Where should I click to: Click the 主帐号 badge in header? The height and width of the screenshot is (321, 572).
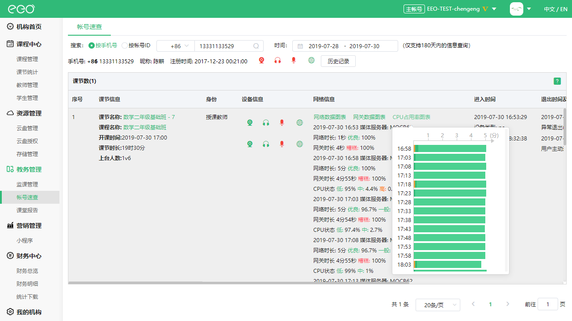pos(413,9)
